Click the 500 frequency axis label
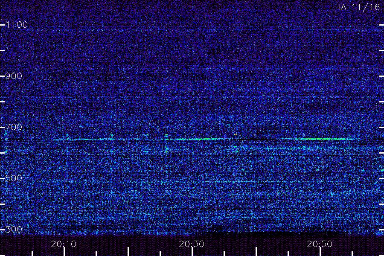The height and width of the screenshot is (256, 384). tap(14, 178)
